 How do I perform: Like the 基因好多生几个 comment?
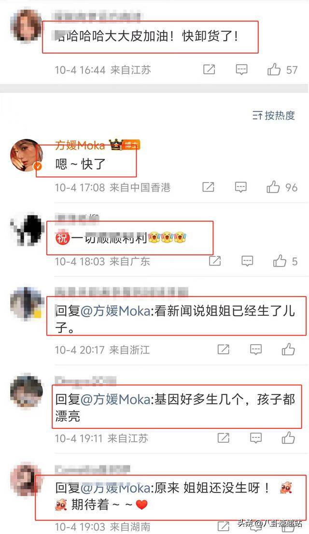(288, 438)
